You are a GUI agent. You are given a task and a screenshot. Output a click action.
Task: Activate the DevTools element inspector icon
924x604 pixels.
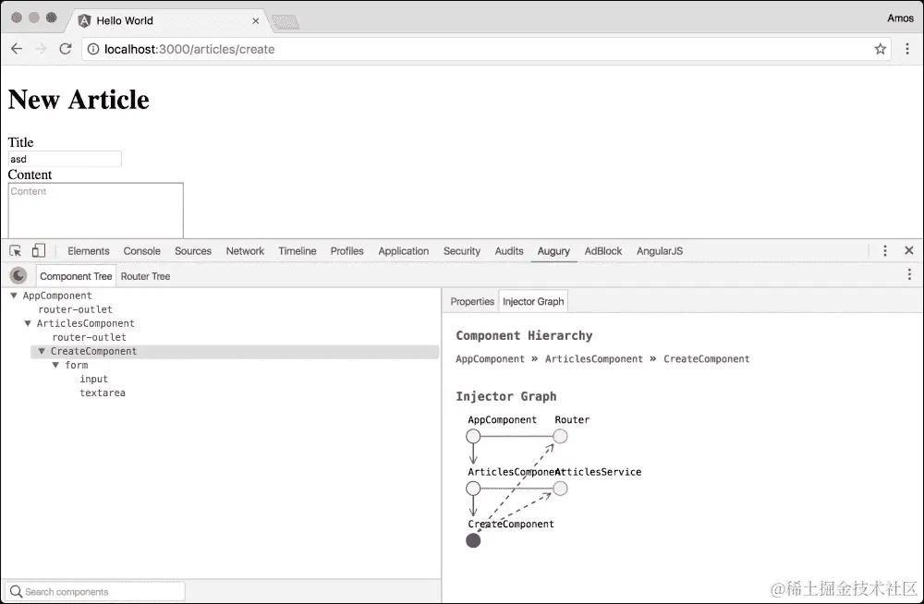click(16, 251)
